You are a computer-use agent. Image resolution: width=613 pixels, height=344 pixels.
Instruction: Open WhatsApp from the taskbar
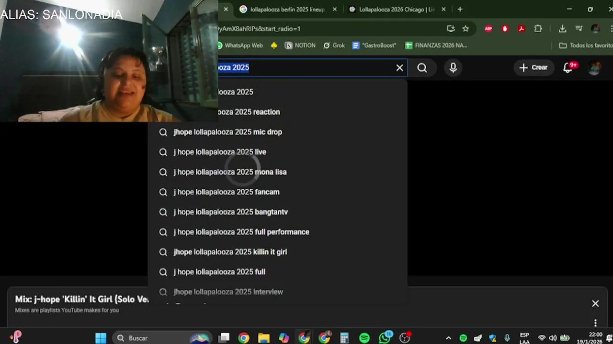click(385, 338)
